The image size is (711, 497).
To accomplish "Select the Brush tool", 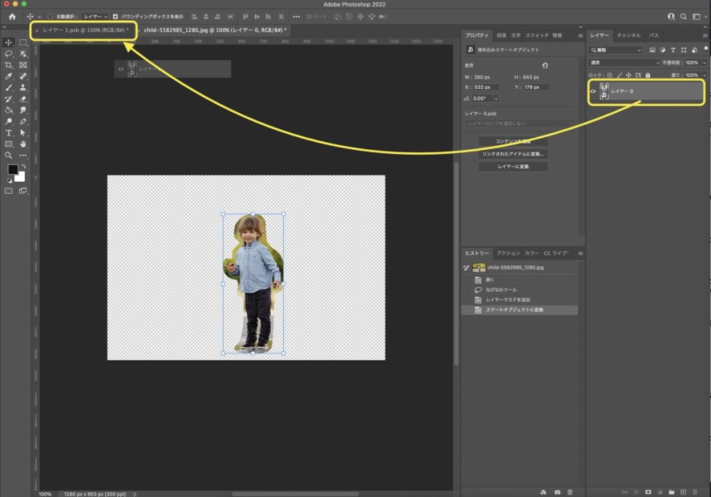I will click(8, 87).
